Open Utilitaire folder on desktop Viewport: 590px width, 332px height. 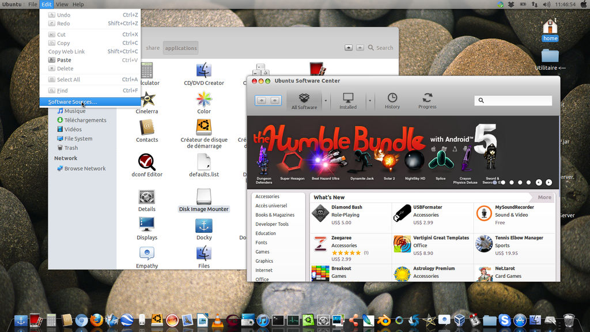point(550,59)
